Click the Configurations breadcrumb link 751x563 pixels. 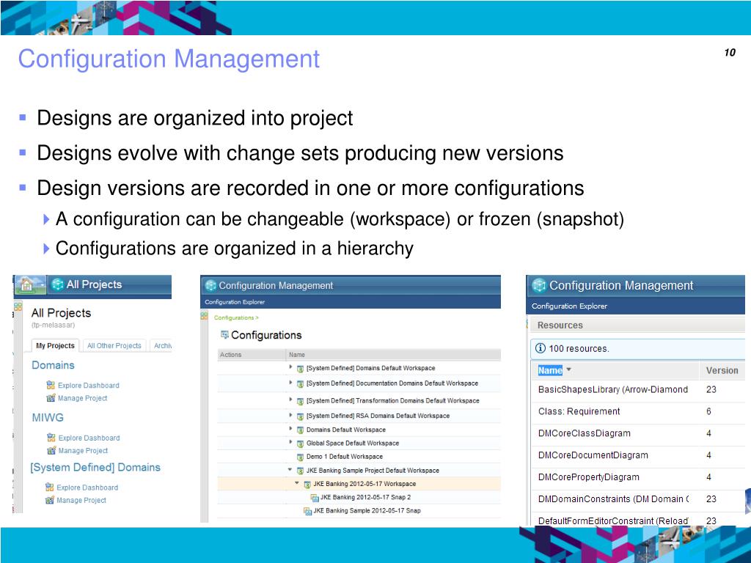pos(234,317)
